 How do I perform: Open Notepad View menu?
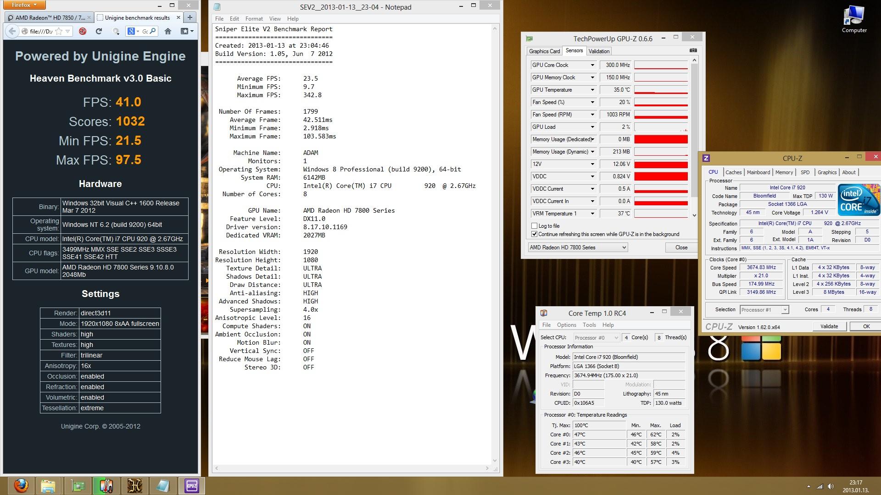275,19
